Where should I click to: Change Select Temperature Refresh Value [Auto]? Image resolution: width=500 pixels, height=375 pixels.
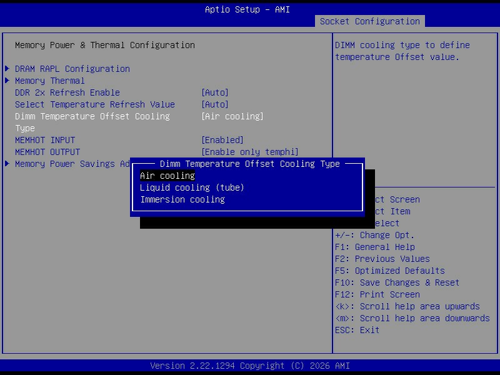coord(215,104)
